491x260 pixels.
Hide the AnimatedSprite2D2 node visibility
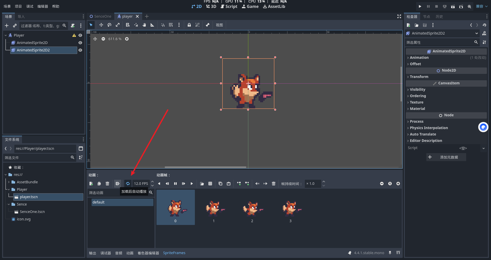pyautogui.click(x=80, y=50)
